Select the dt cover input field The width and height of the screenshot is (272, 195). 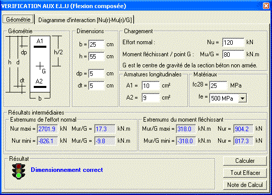pos(96,85)
